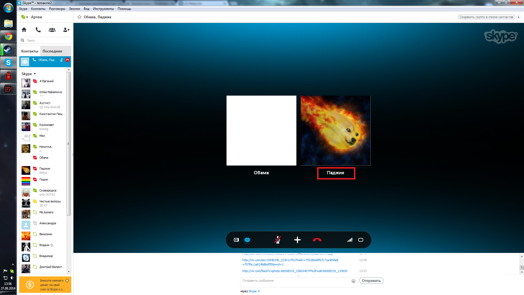Click the Поиск search field
Viewport: 524px width, 295px height.
pyautogui.click(x=45, y=40)
